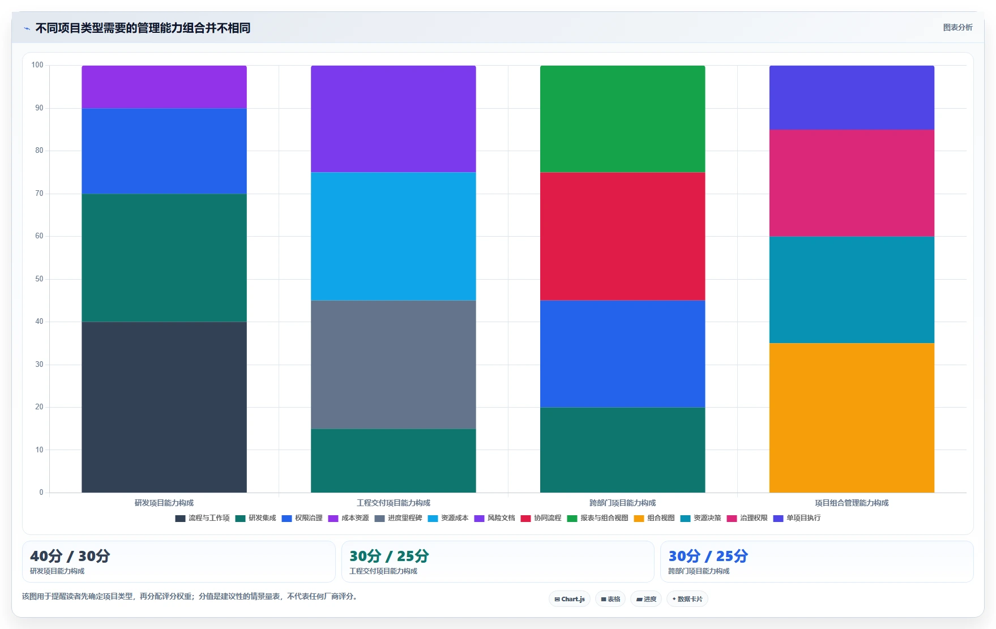Click the 项目组合管理能力构成 x-axis label
The height and width of the screenshot is (629, 996).
coord(852,503)
